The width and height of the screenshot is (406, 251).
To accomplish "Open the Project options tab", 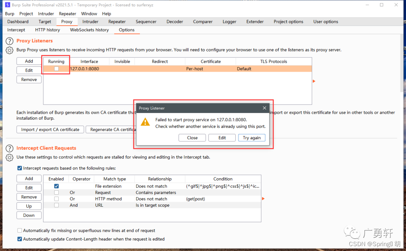I will tap(288, 22).
